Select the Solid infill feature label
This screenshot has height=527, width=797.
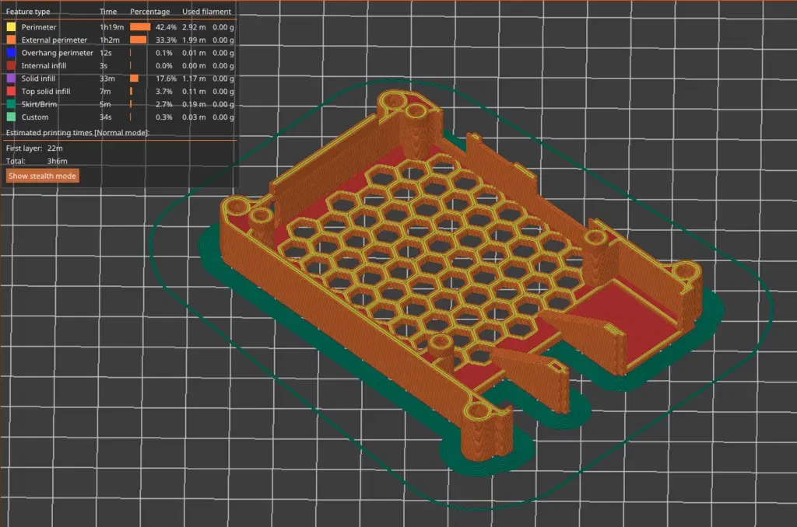pyautogui.click(x=39, y=79)
